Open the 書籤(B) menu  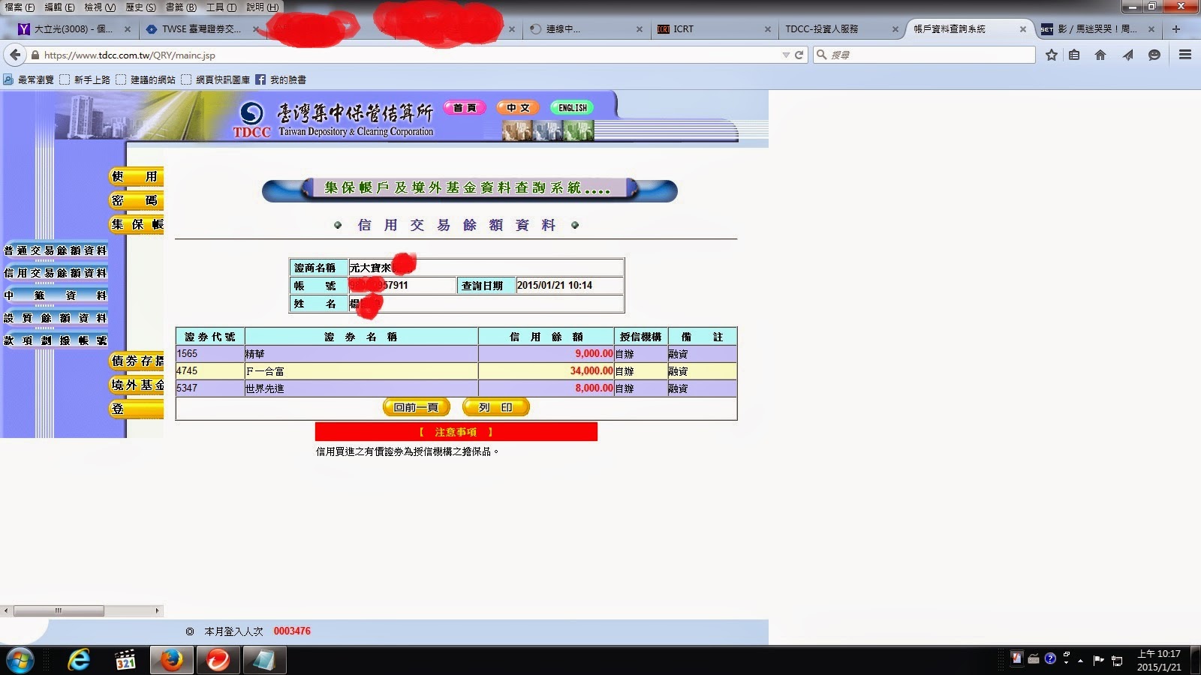(x=180, y=7)
